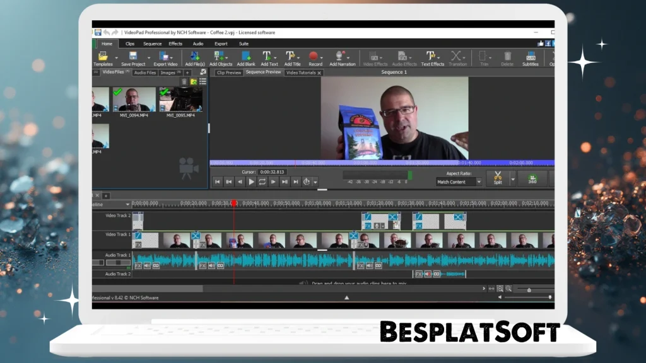The height and width of the screenshot is (363, 646).
Task: Switch to the Clip Preview tab
Action: click(228, 72)
